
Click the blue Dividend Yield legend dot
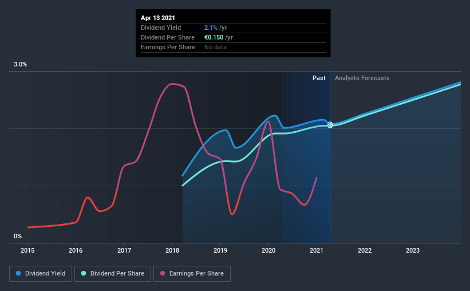[18, 273]
